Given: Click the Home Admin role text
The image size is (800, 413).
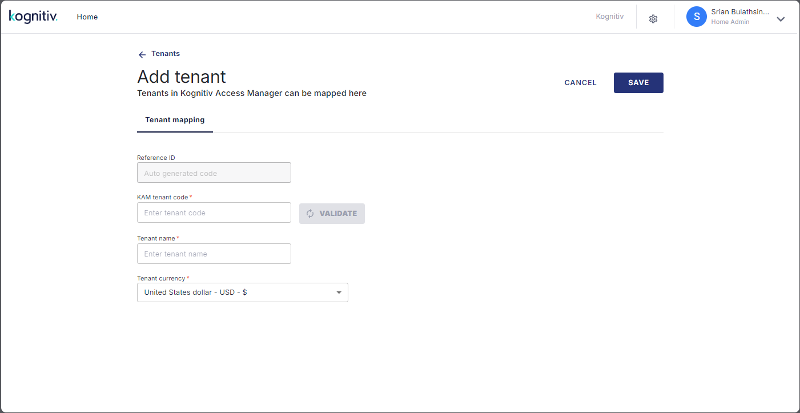Looking at the screenshot, I should point(730,22).
